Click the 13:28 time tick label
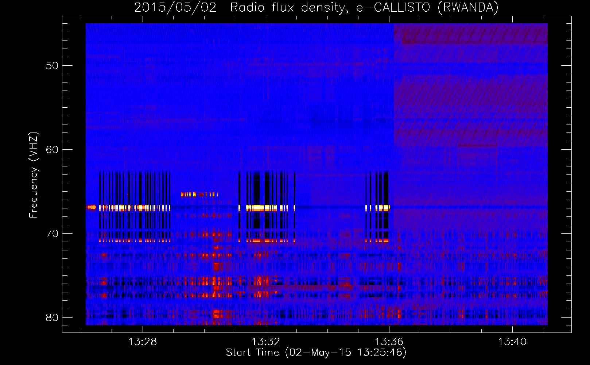The image size is (590, 365). pyautogui.click(x=143, y=342)
